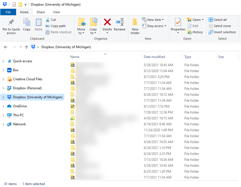This screenshot has width=241, height=187.
Task: Click Edit in the Open group
Action: [x=193, y=26]
